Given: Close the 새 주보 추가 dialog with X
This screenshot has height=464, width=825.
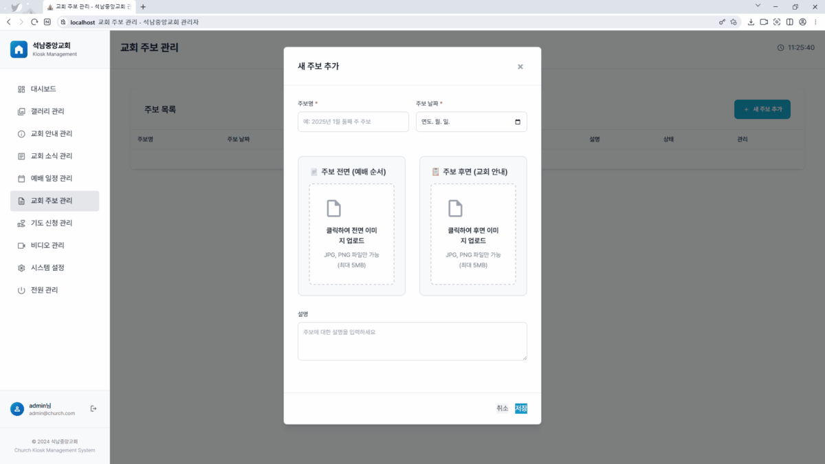Looking at the screenshot, I should point(520,67).
